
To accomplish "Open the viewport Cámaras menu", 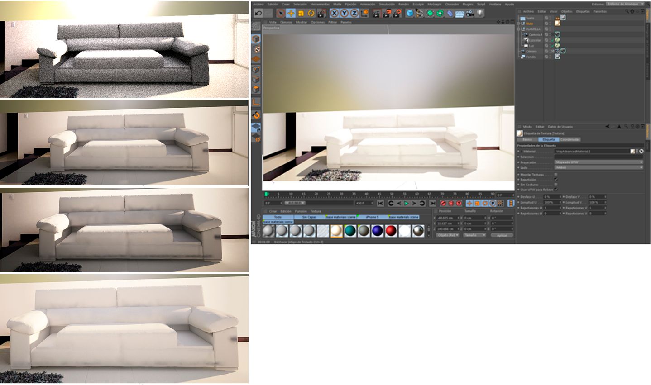I will 286,22.
